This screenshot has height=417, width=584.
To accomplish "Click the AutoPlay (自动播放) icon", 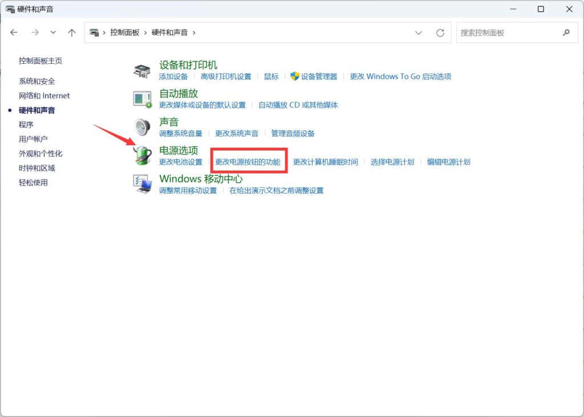I will click(x=142, y=99).
